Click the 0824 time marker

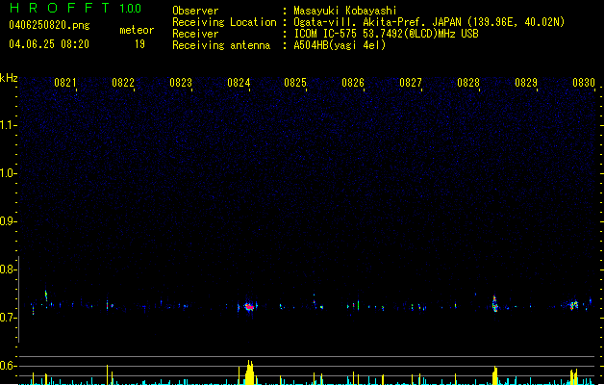tap(239, 83)
